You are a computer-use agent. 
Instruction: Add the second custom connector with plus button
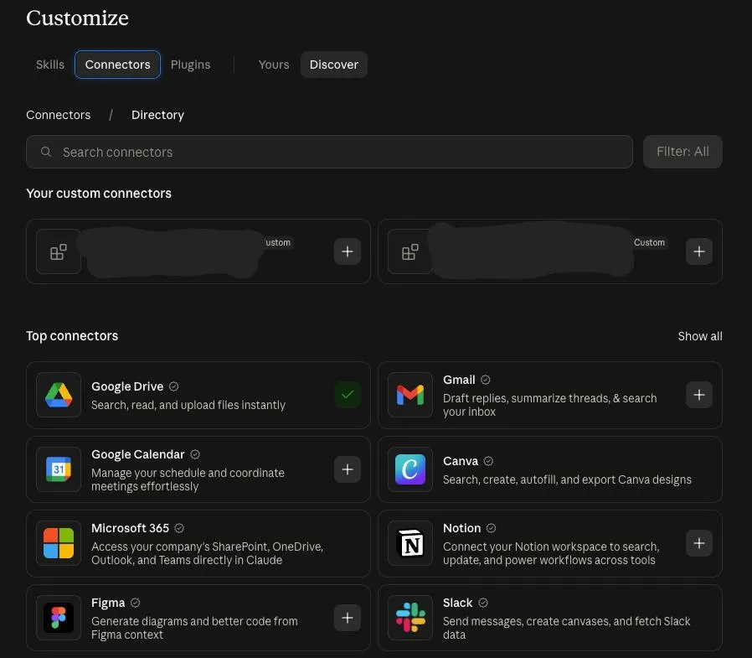(698, 251)
